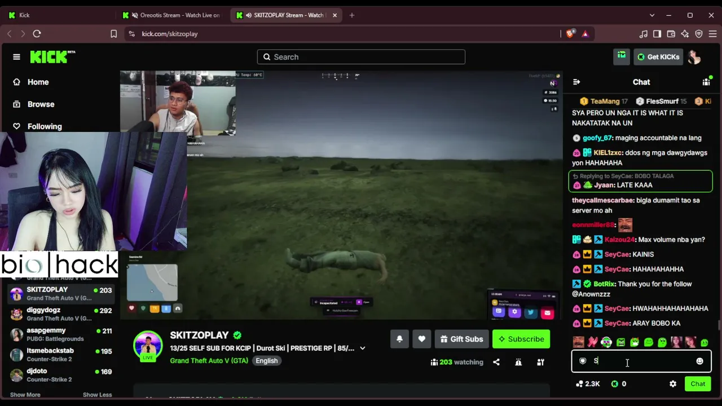Open the Kick hamburger sidebar menu
This screenshot has width=722, height=406.
click(16, 56)
